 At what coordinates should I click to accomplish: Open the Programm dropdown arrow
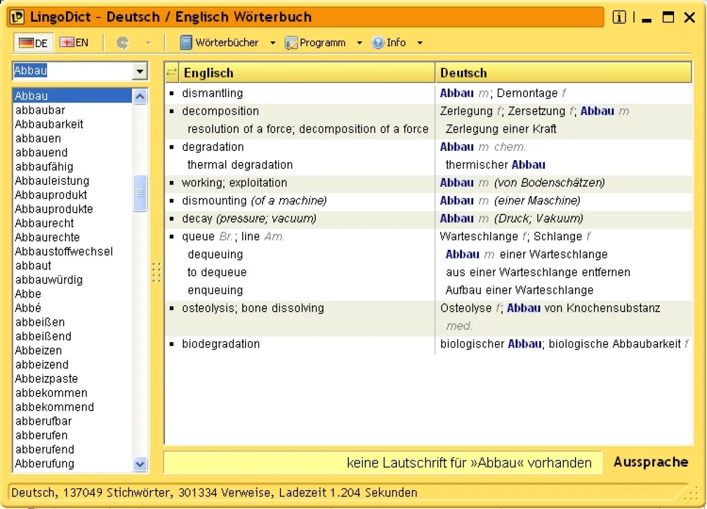click(x=359, y=43)
